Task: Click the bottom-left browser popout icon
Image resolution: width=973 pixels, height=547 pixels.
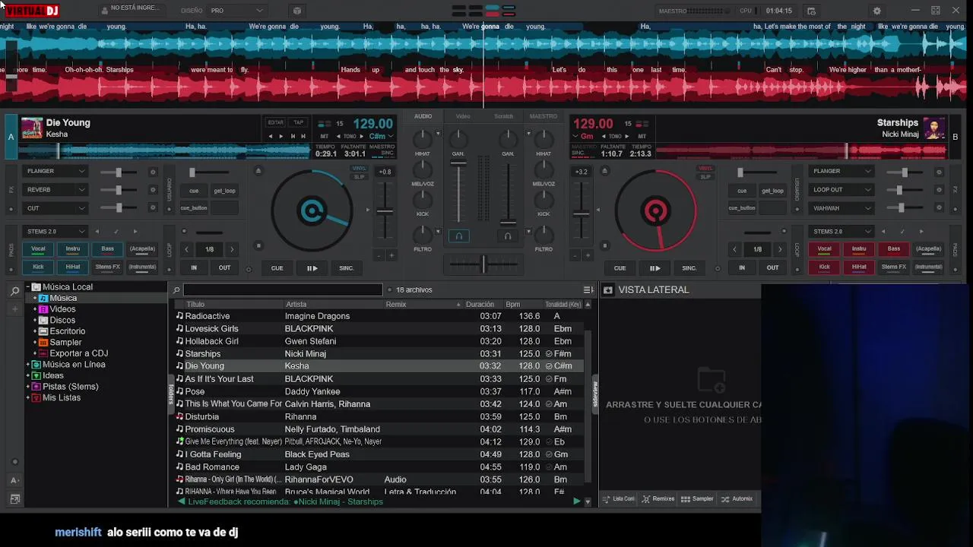Action: click(x=14, y=499)
